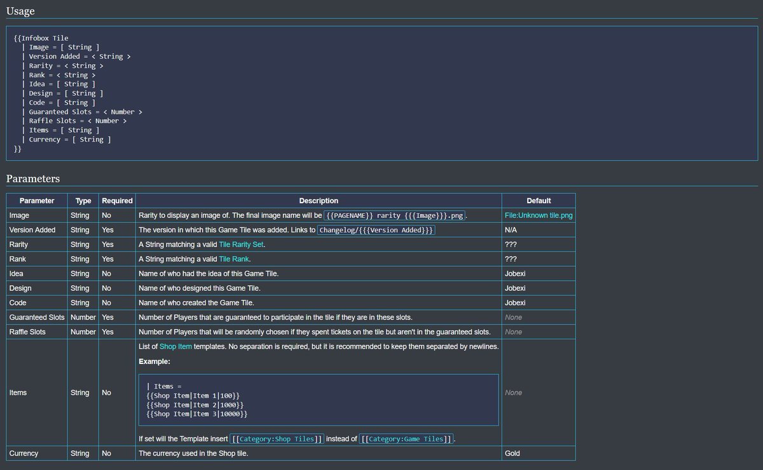
Task: Click the Name of who created description
Action: click(x=196, y=303)
